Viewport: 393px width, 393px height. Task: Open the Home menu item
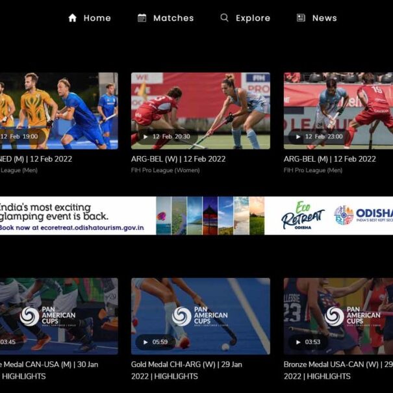click(x=90, y=18)
